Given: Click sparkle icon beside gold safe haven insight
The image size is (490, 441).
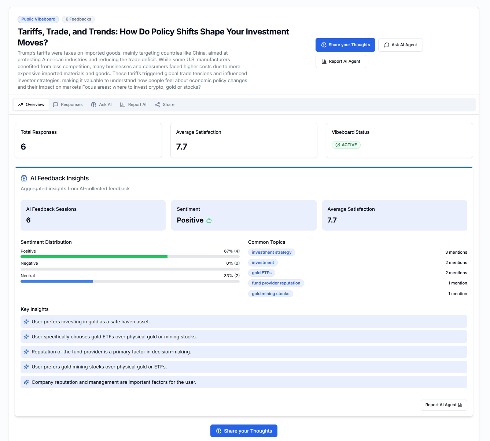Looking at the screenshot, I should tap(26, 322).
